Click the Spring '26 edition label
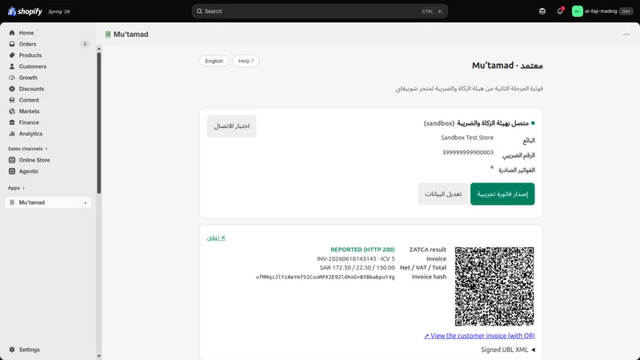This screenshot has height=360, width=640. [59, 11]
